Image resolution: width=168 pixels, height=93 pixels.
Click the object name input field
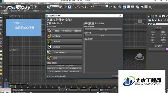157,49
